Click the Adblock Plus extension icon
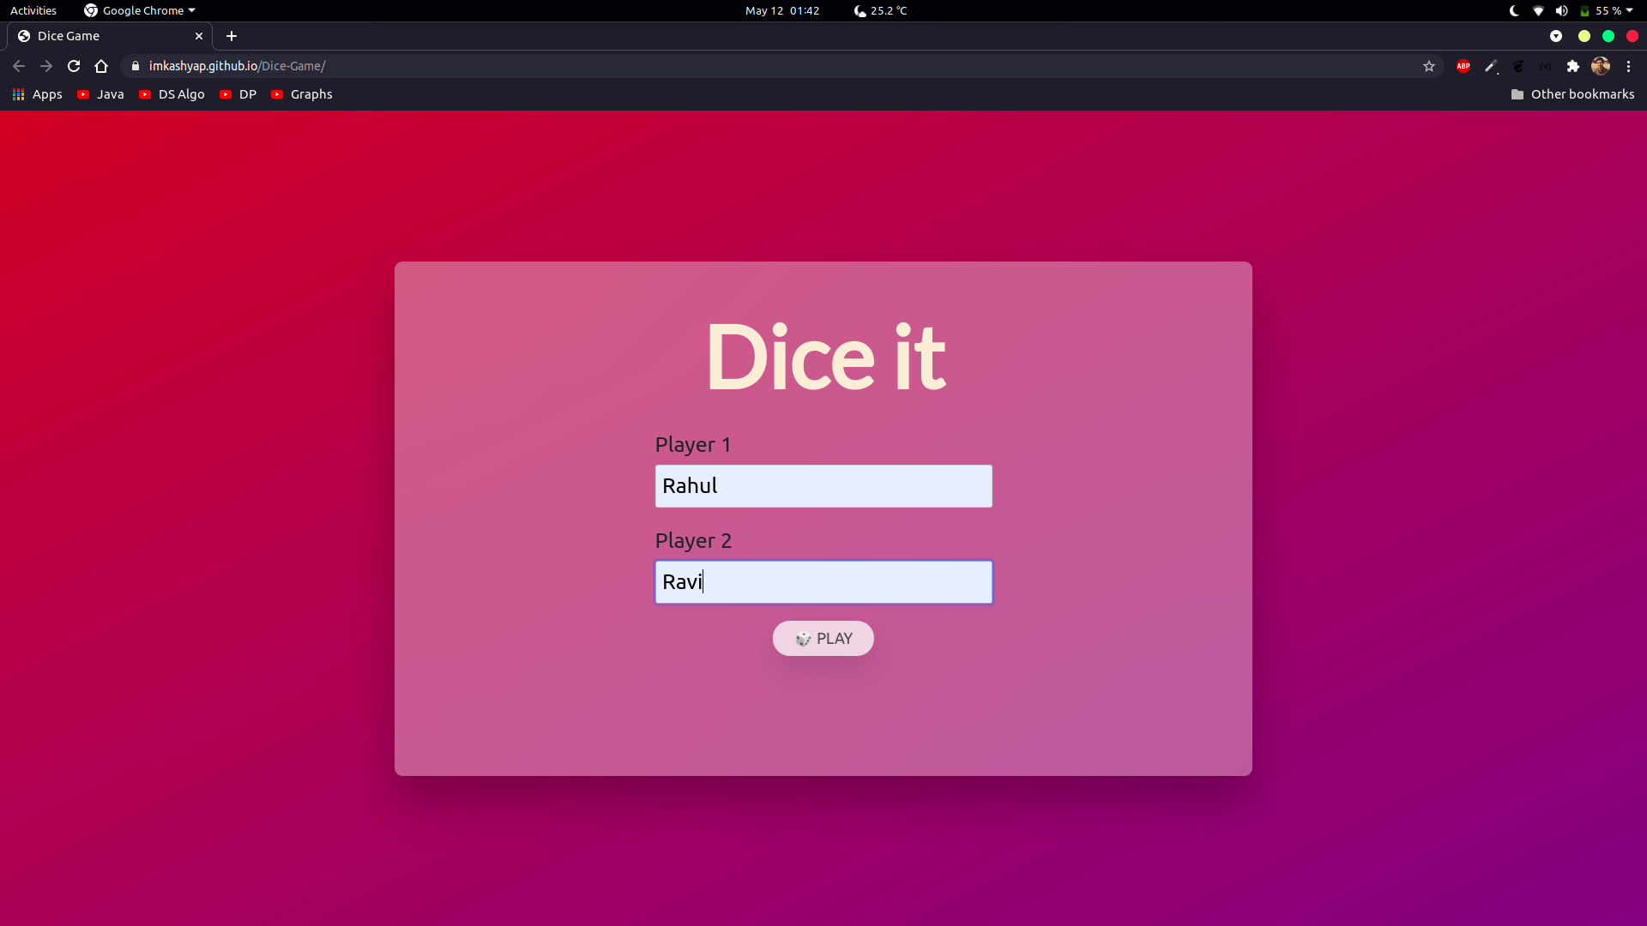Viewport: 1647px width, 926px height. (1463, 66)
